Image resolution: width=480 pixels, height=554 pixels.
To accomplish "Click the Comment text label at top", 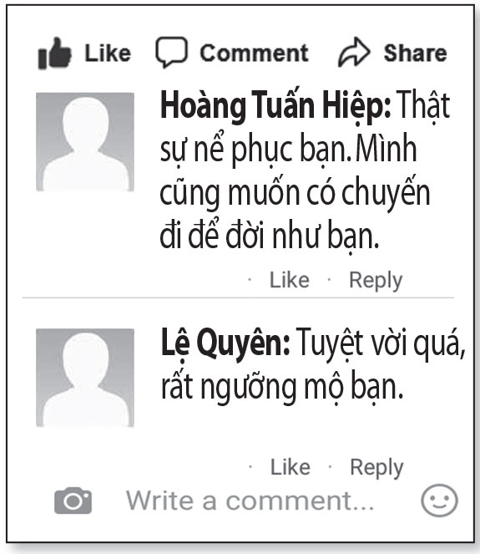I will (254, 53).
